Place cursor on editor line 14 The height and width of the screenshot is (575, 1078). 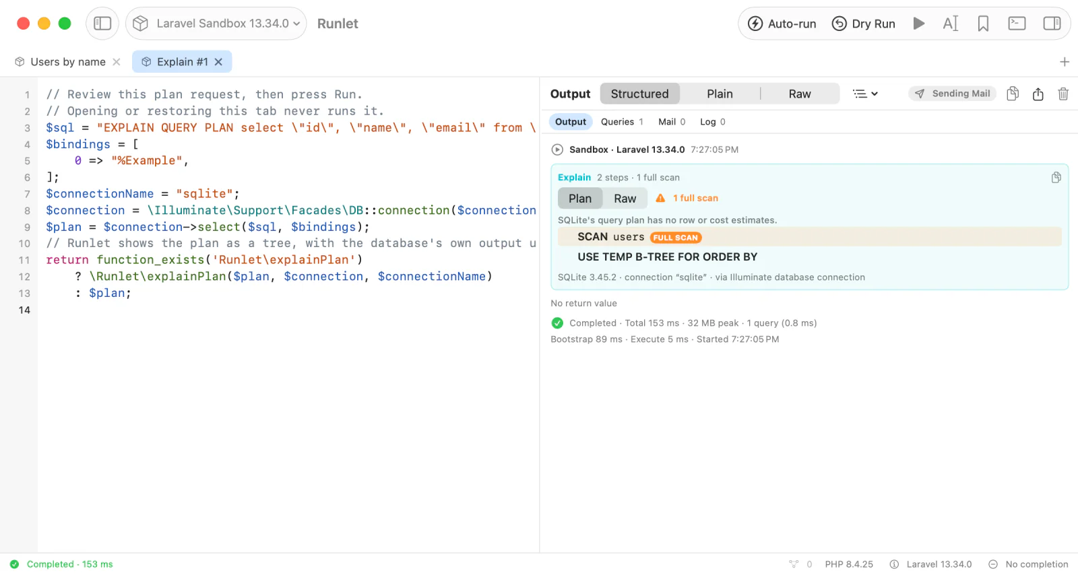click(290, 310)
